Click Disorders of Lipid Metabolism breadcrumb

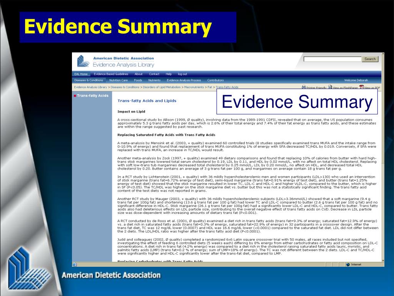(x=162, y=87)
